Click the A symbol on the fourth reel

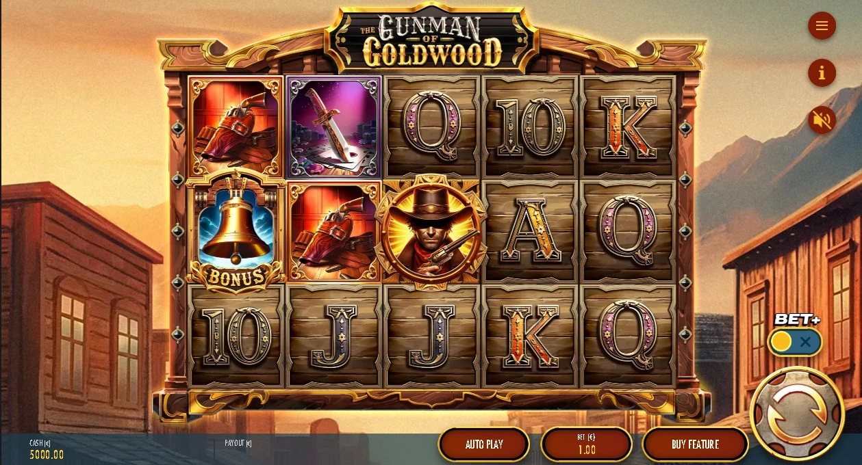(529, 232)
